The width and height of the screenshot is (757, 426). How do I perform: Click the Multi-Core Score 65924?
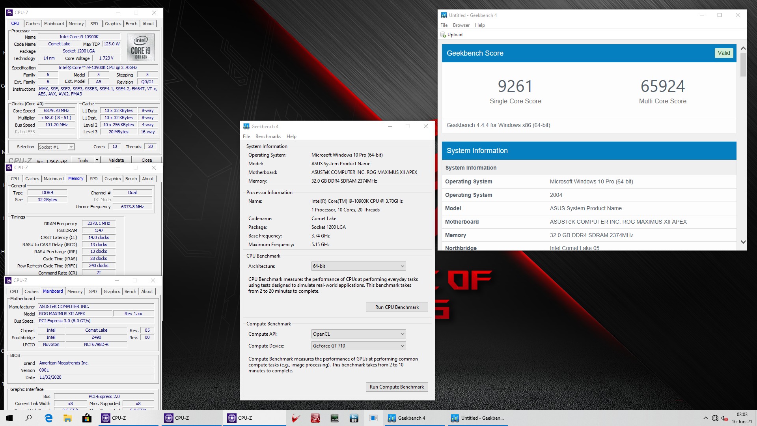click(x=663, y=86)
